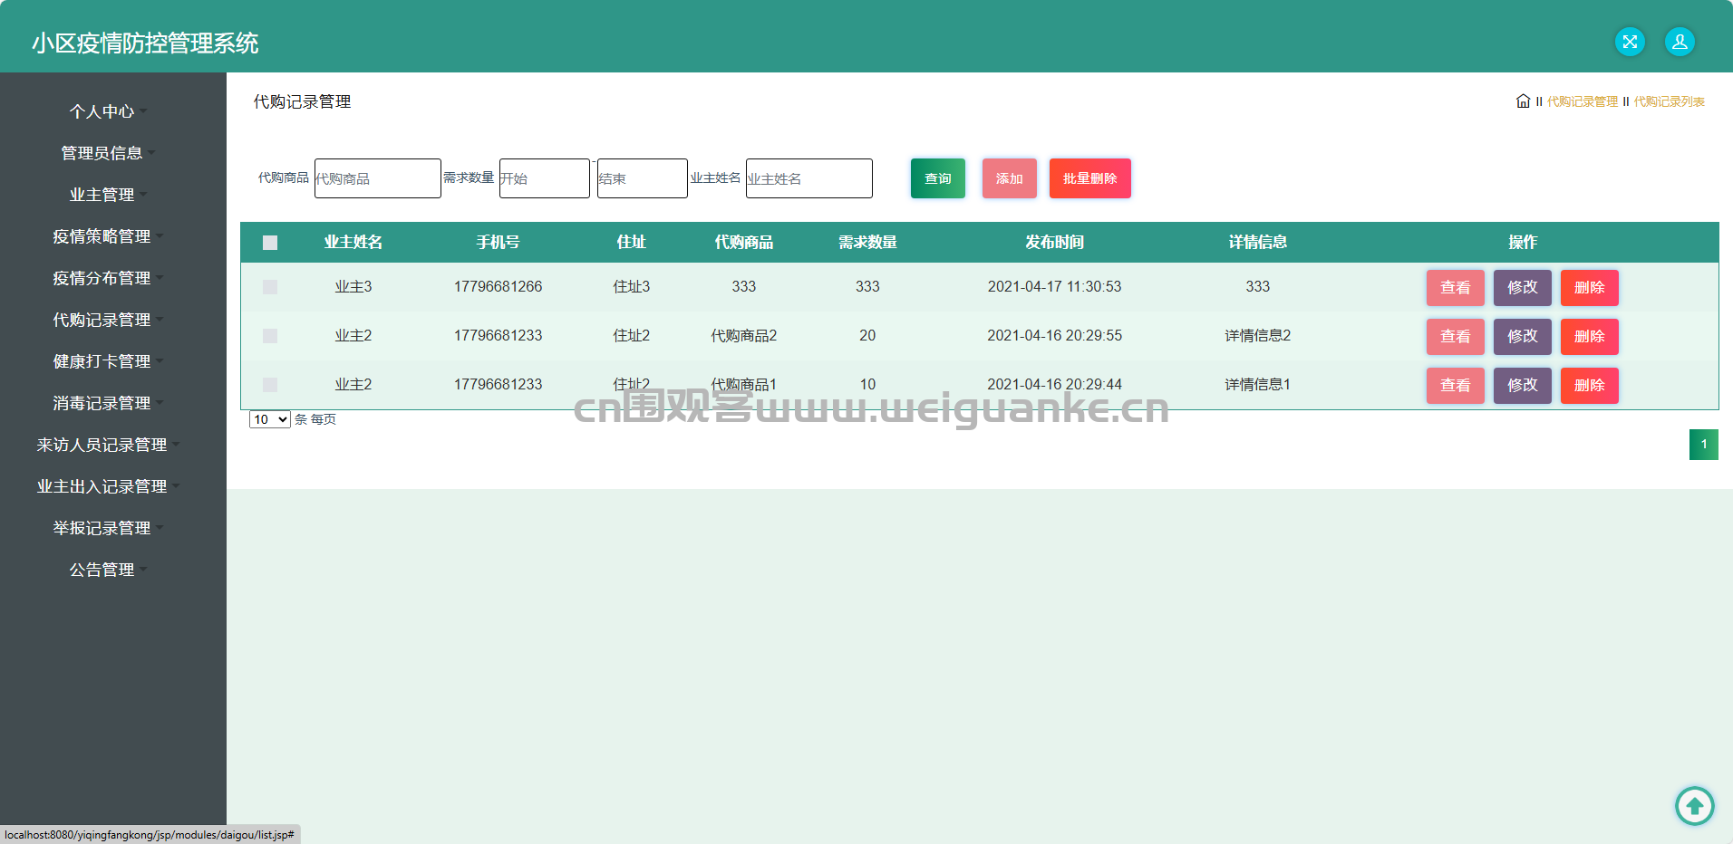Click the 业主姓名 column header
Viewport: 1733px width, 844px height.
click(353, 242)
